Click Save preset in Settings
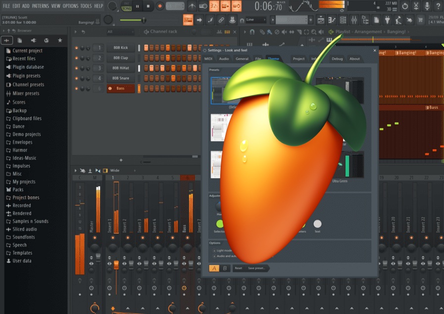 pos(256,268)
